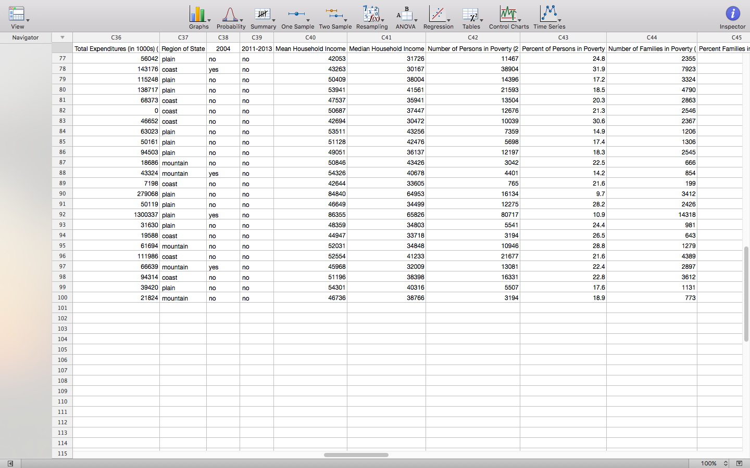Click 'coast' region cell in row 89
The width and height of the screenshot is (750, 468).
tap(183, 184)
